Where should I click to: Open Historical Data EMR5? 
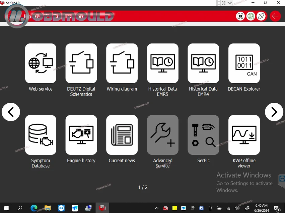click(x=162, y=63)
